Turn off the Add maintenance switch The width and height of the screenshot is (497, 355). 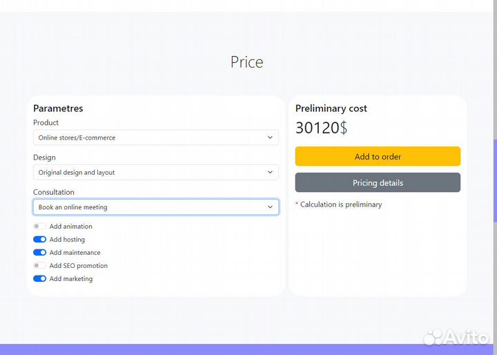39,253
